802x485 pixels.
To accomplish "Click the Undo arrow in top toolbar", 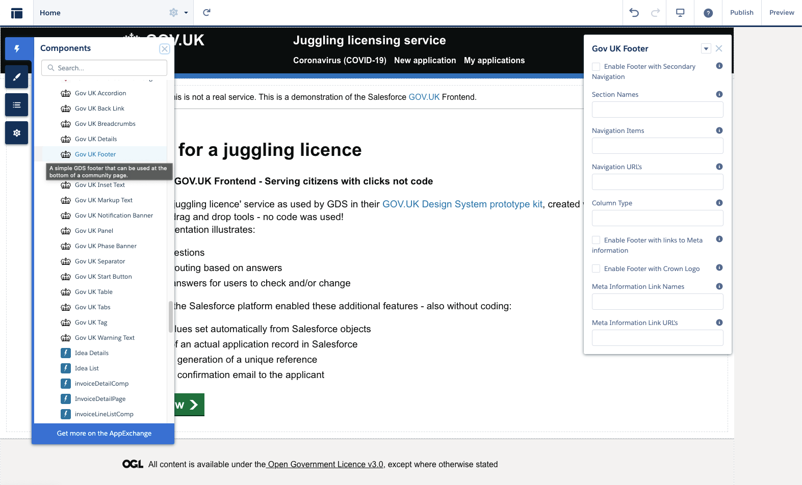I will pyautogui.click(x=634, y=13).
